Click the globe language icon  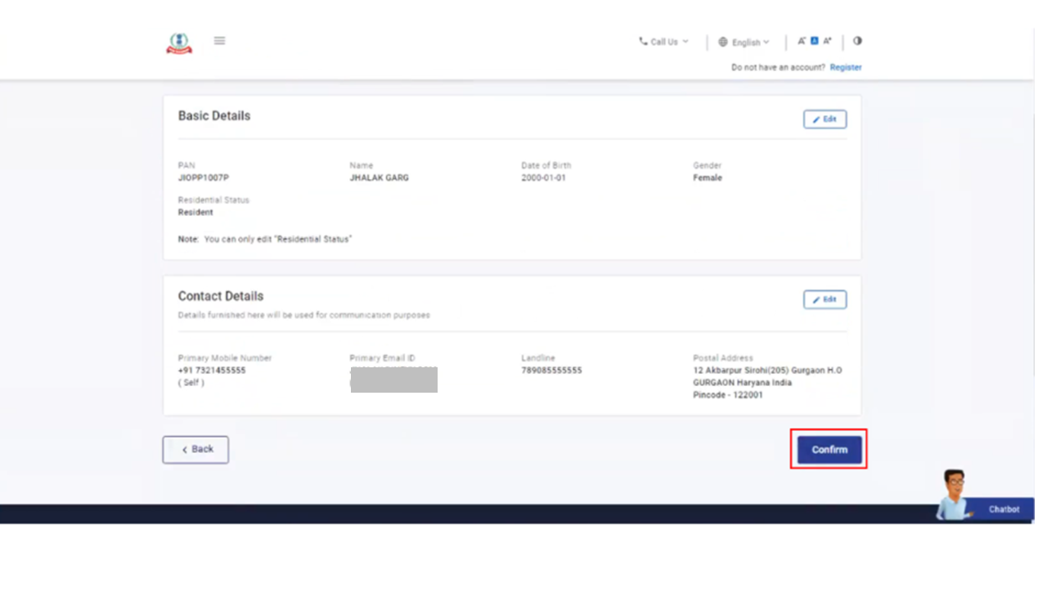pos(723,42)
